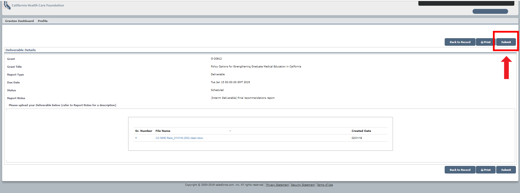The width and height of the screenshot is (520, 193).
Task: Open the Grantee Dashboard tab
Action: pos(20,21)
